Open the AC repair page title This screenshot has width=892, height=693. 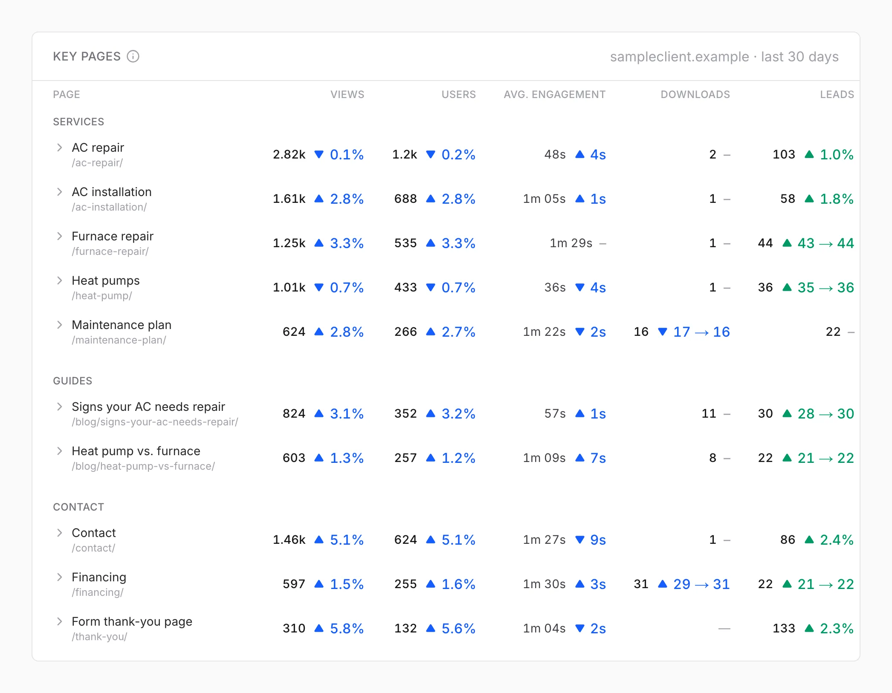[98, 147]
